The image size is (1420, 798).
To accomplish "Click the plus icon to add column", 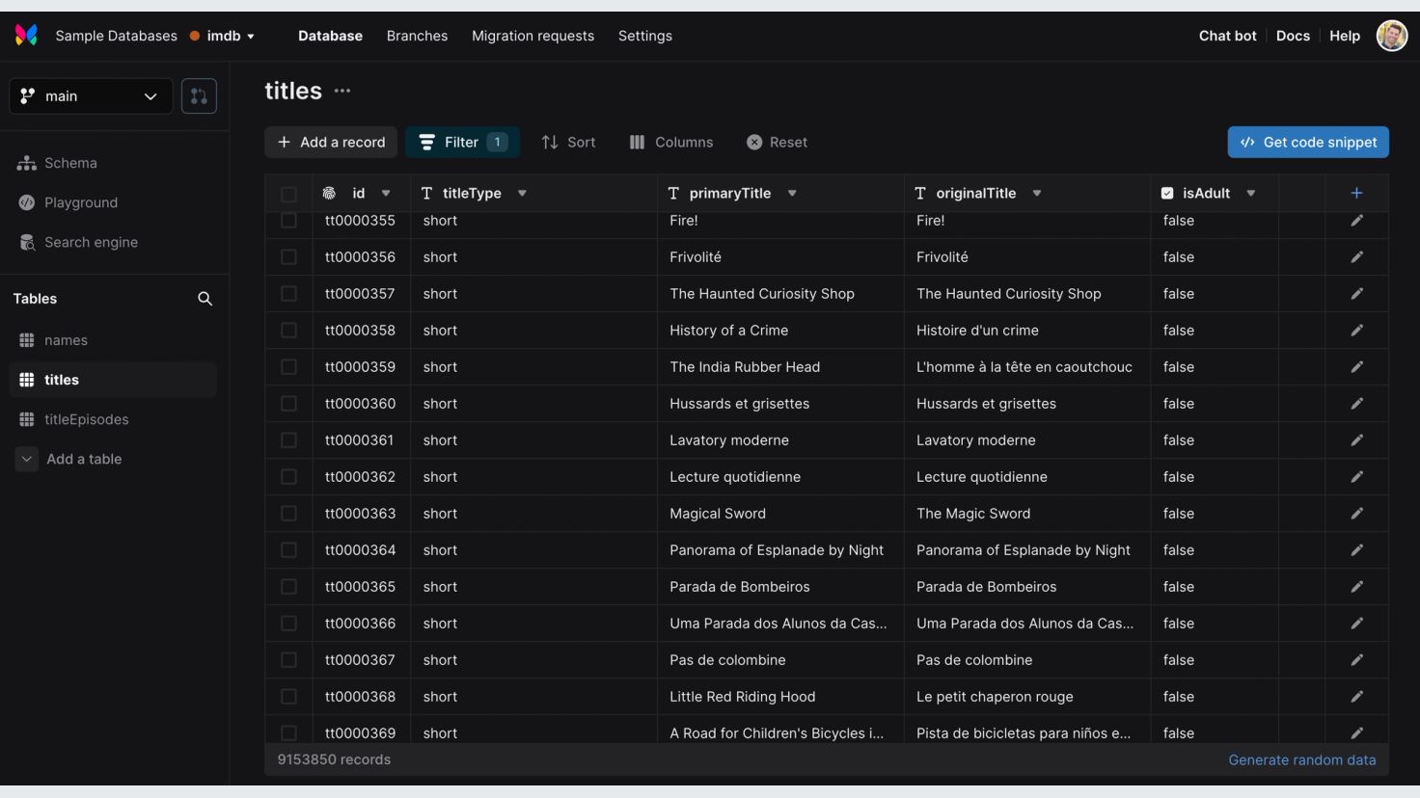I will pos(1356,193).
